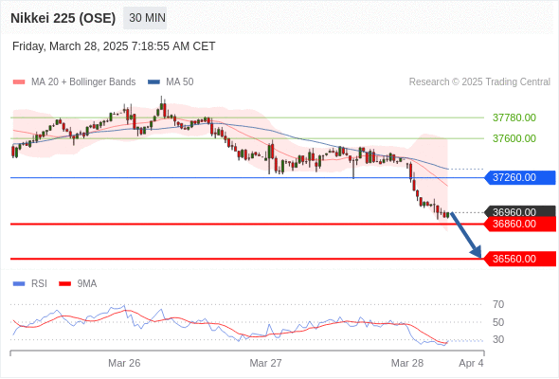Click the 36560.00 red target label
Screen dimensions: 559x379
(520, 259)
